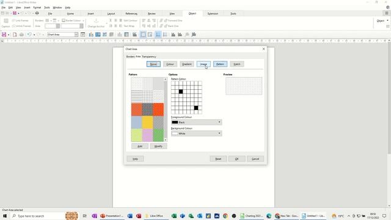Open the Background Colour dropdown
Screen dimensions: 391x220
pyautogui.click(x=197, y=133)
